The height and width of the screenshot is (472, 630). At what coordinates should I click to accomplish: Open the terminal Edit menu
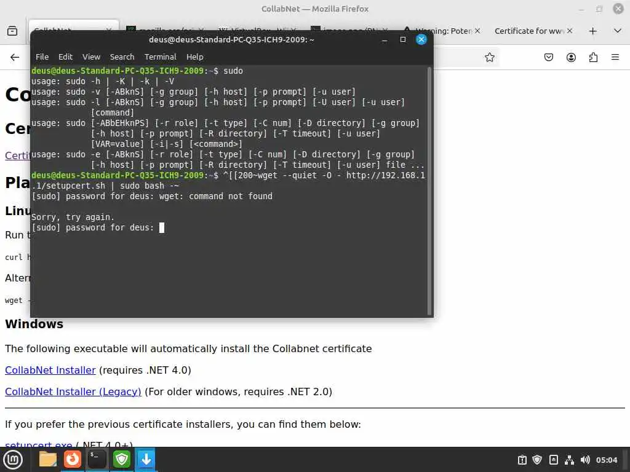(x=65, y=57)
